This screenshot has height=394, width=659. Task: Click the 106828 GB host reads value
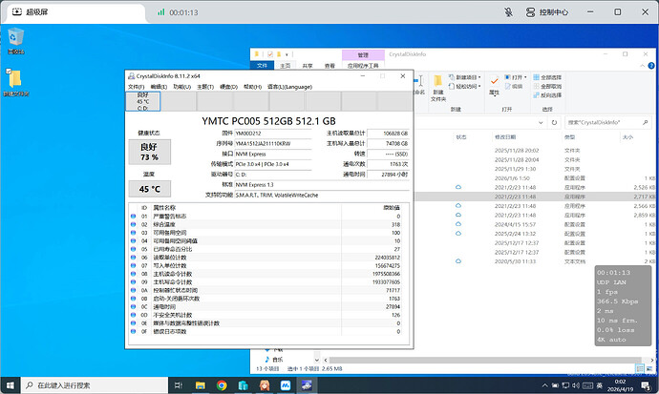tap(388, 134)
